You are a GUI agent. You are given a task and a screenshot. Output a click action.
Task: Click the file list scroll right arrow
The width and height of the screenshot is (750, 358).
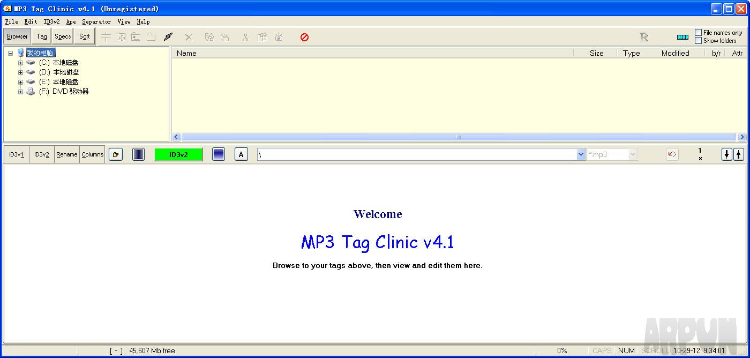tap(741, 137)
